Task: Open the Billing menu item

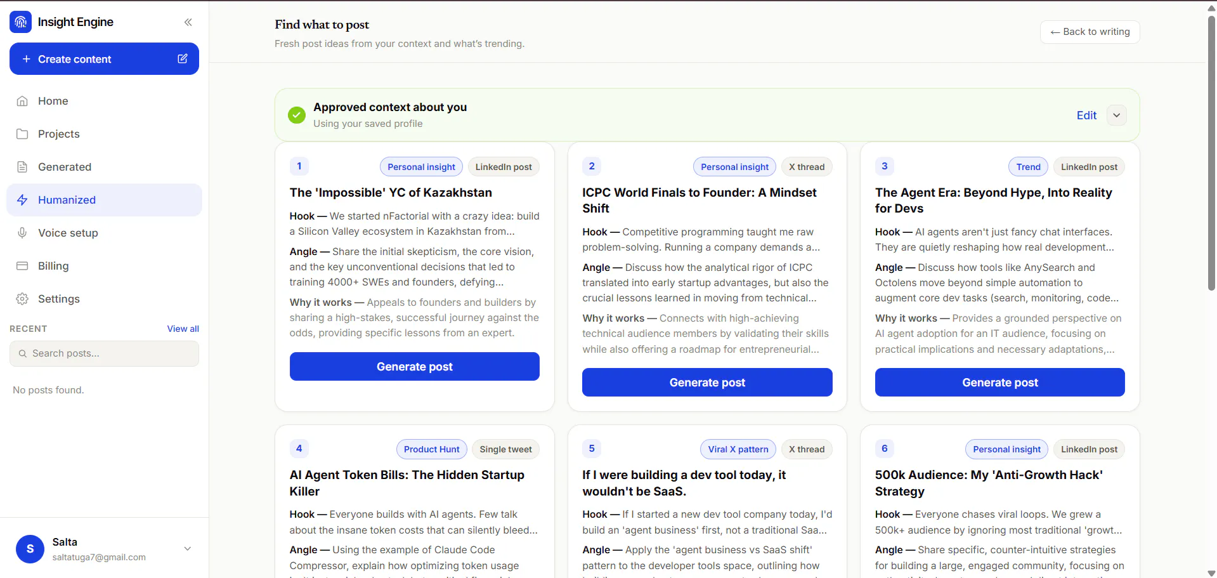Action: pos(104,266)
